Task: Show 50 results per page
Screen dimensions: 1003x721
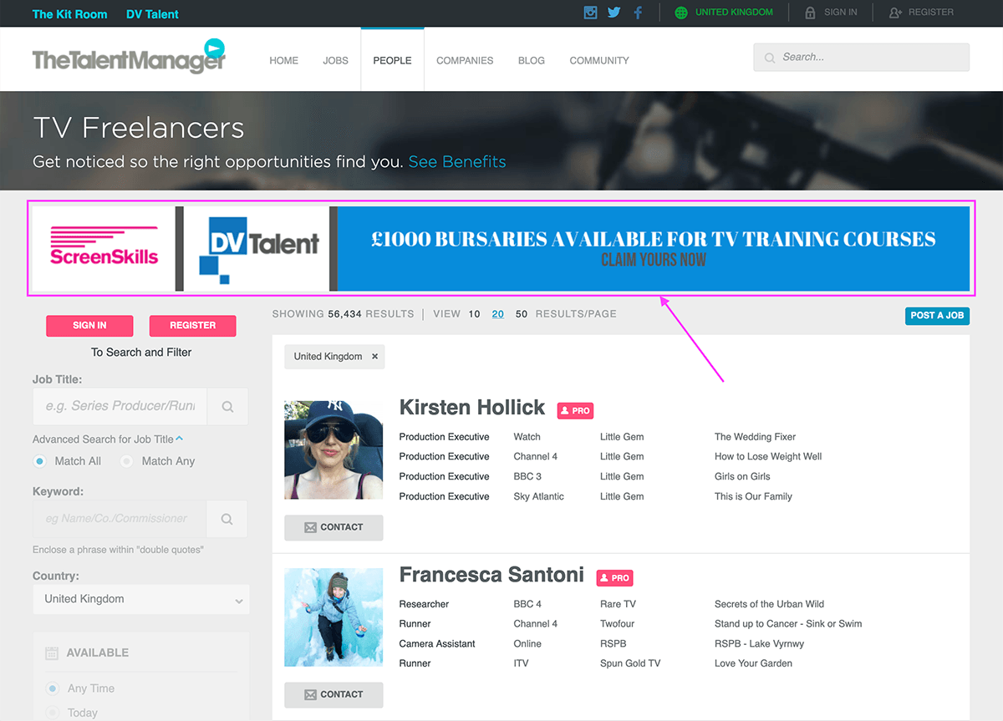Action: pos(522,314)
